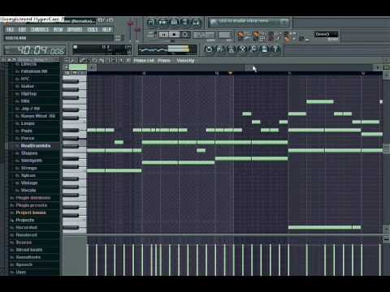Open the snap selector showing (none)

[326, 34]
